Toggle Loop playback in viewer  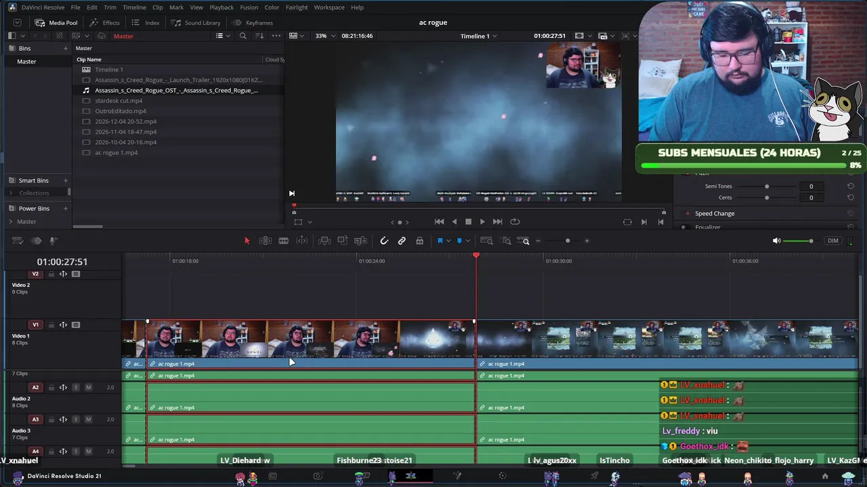click(x=515, y=222)
